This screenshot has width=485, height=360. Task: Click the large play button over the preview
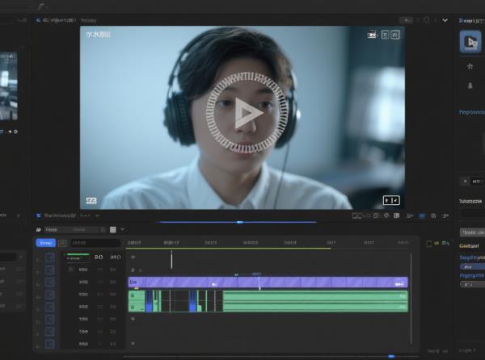coord(246,113)
